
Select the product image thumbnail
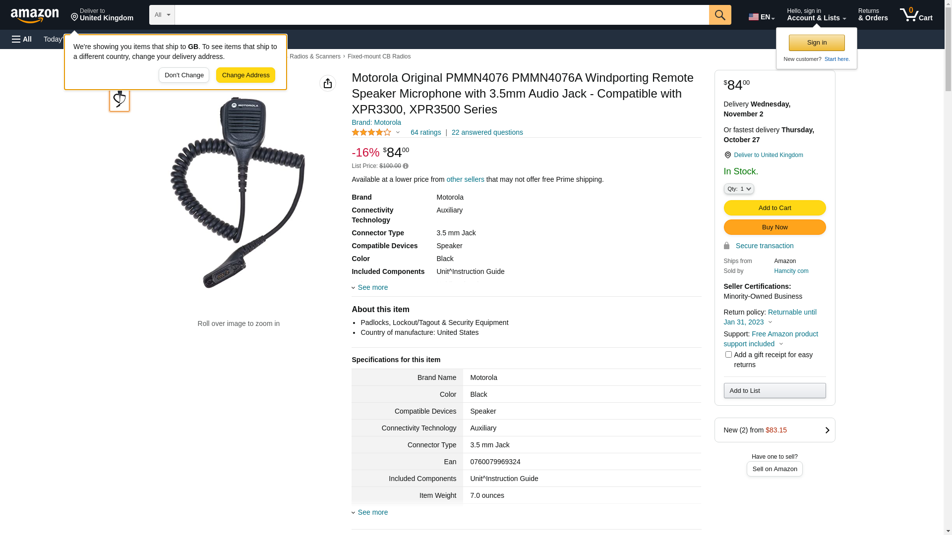tap(119, 100)
